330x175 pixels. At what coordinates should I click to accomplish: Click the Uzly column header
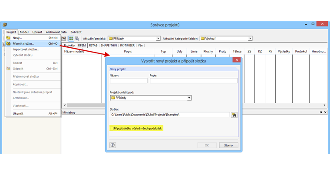[179, 51]
